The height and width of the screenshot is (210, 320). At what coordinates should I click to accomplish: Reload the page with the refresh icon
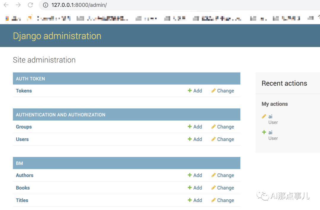point(31,5)
